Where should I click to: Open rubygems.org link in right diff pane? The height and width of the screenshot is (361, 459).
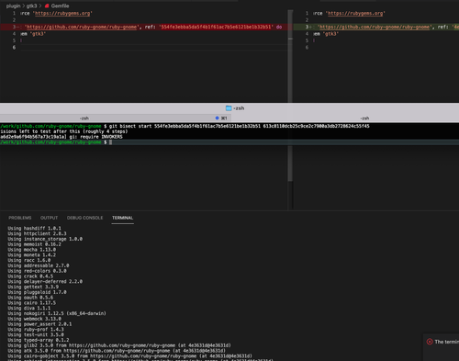(355, 13)
